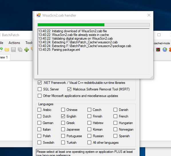The width and height of the screenshot is (171, 156).
Task: Tick the Dutch language checkbox
Action: coord(39,116)
